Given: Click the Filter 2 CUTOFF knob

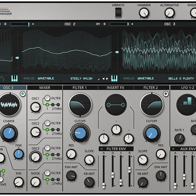Looking at the screenshot, I should point(152,133).
